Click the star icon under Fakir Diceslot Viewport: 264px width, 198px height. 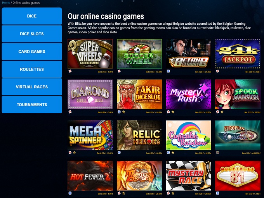pyautogui.click(x=124, y=112)
